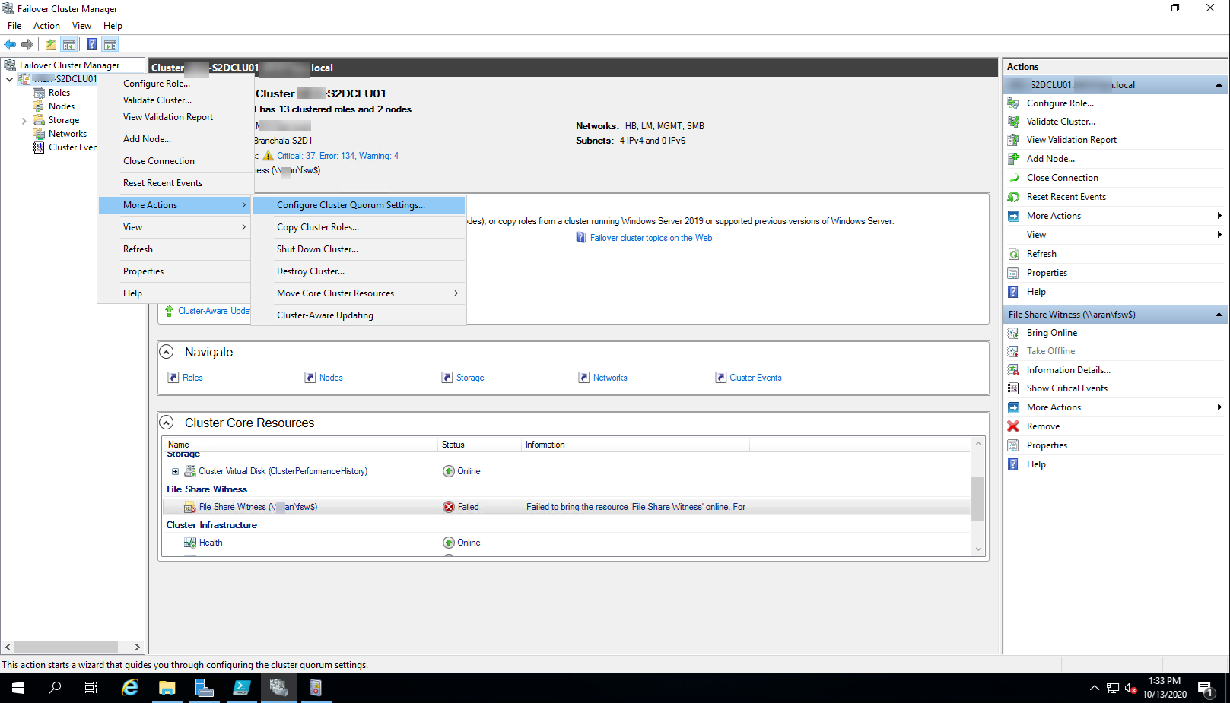Open the Help menu in menu bar

(x=113, y=26)
